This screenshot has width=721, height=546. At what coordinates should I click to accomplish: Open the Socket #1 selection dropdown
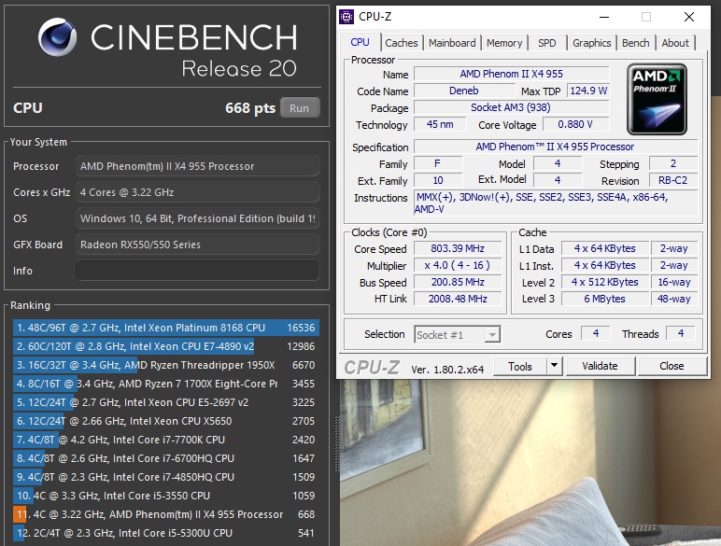[457, 334]
